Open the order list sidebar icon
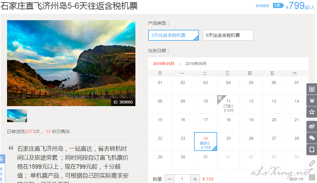Screen dimensions: 317x183 click(x=312, y=89)
